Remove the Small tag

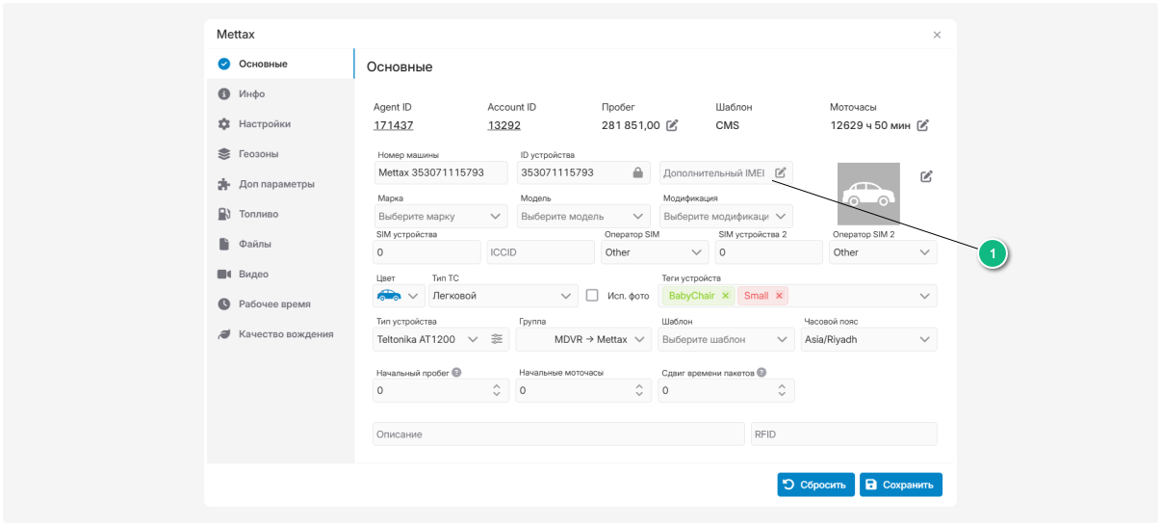click(x=779, y=296)
